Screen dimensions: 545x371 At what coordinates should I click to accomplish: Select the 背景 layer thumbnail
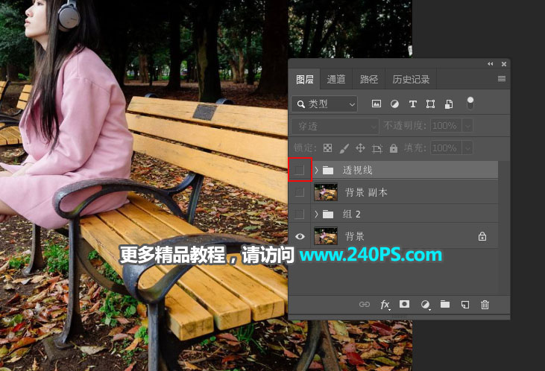(326, 236)
